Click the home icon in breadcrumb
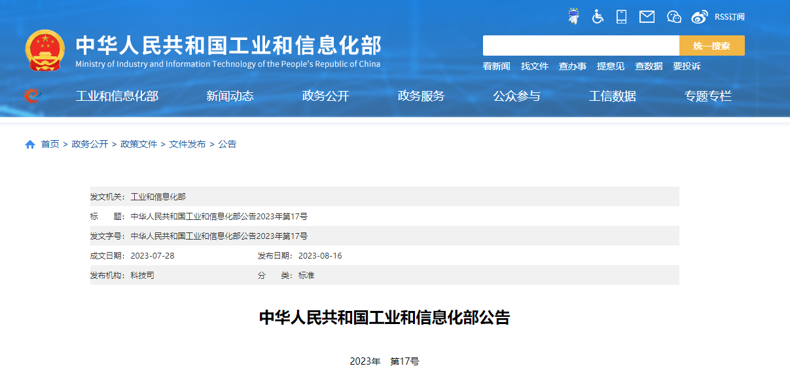The height and width of the screenshot is (381, 790). [x=30, y=145]
